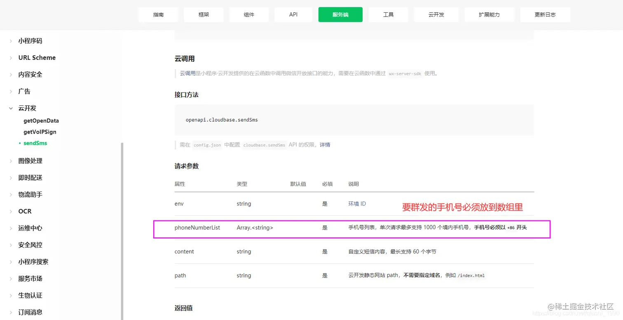Expand chevron next to 物流助手

[11, 195]
